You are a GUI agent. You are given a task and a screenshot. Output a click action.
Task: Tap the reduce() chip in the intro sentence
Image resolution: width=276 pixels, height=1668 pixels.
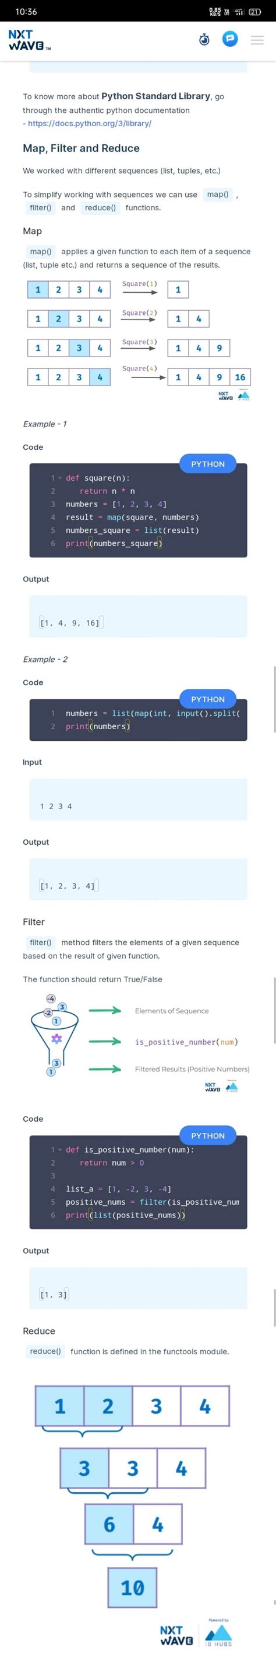click(x=100, y=208)
